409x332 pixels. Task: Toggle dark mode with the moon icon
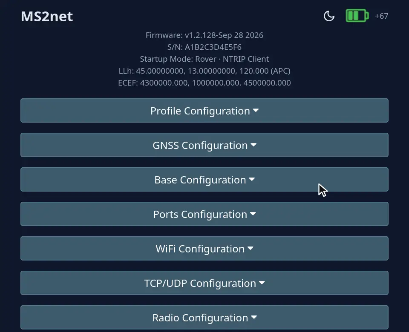tap(329, 16)
